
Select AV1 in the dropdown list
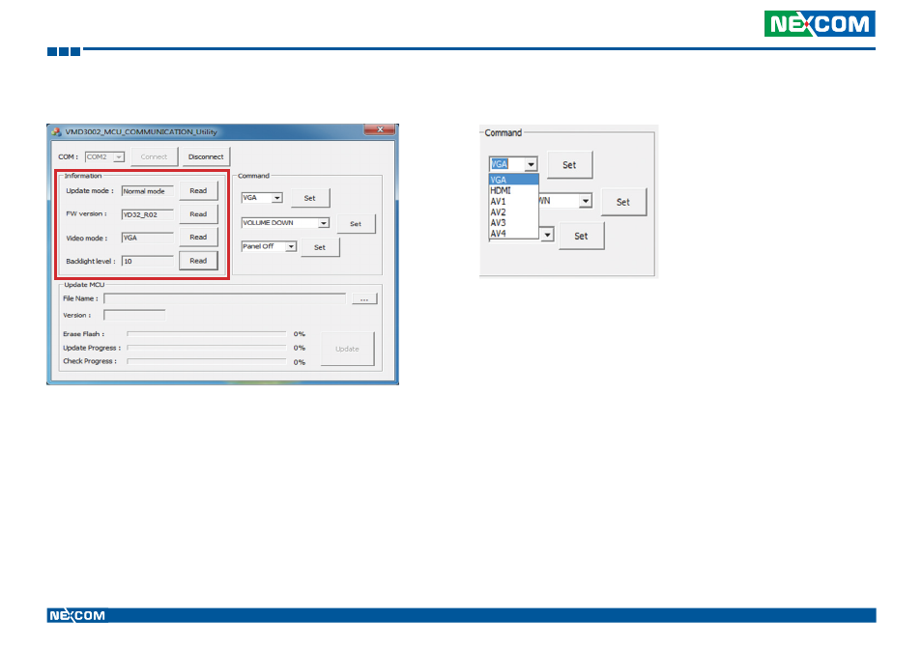tap(513, 202)
